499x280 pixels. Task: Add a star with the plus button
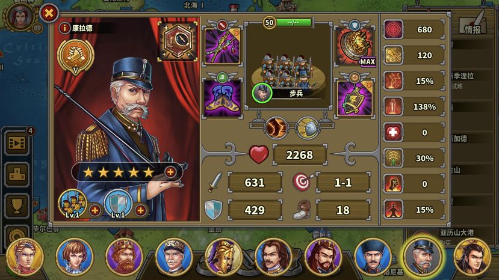(170, 172)
